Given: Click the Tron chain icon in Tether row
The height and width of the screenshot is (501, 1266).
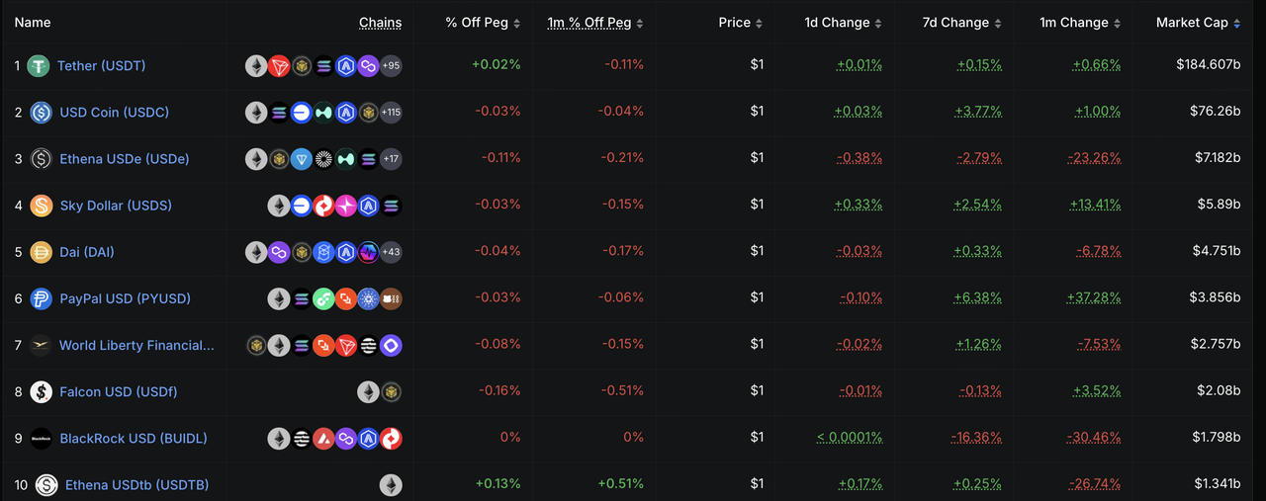Looking at the screenshot, I should pos(279,66).
